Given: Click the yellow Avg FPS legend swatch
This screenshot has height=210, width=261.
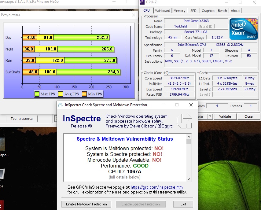Looking at the screenshot, I should click(x=61, y=94).
